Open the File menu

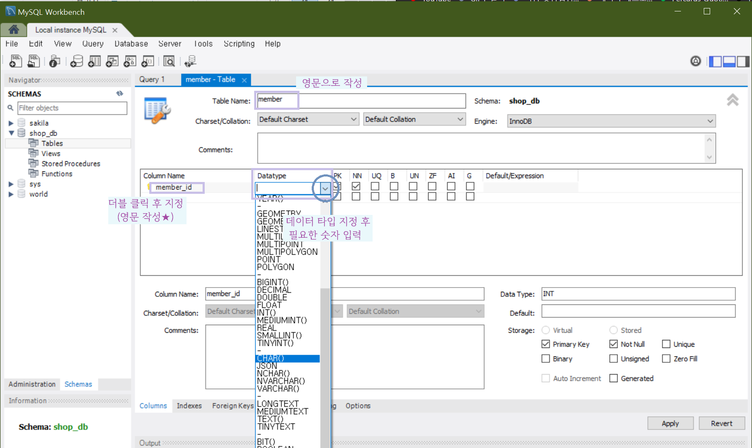11,43
